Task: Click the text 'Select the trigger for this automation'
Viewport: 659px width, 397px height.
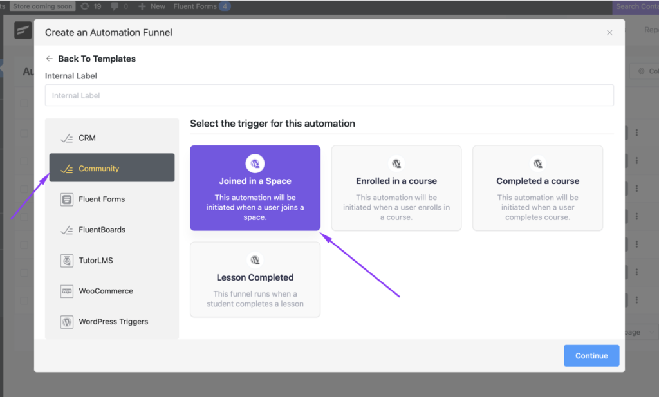Action: point(272,124)
